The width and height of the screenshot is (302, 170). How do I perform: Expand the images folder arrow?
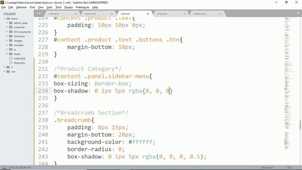(x=7, y=41)
